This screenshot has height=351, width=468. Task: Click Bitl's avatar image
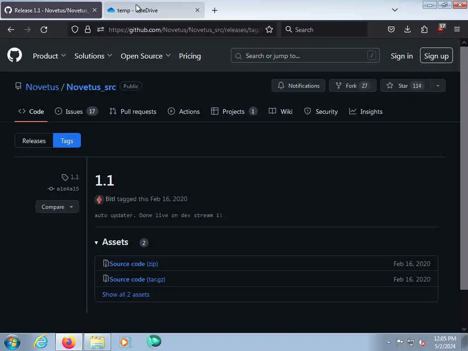[x=99, y=199]
